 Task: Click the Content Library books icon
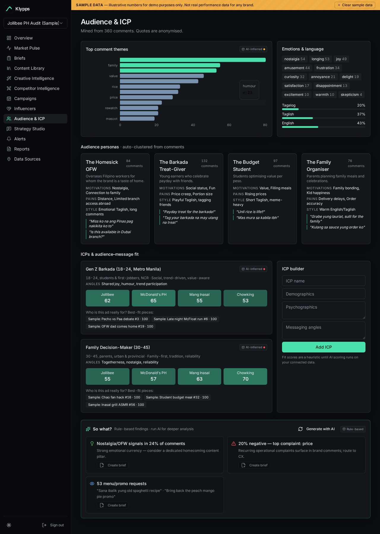tap(9, 68)
